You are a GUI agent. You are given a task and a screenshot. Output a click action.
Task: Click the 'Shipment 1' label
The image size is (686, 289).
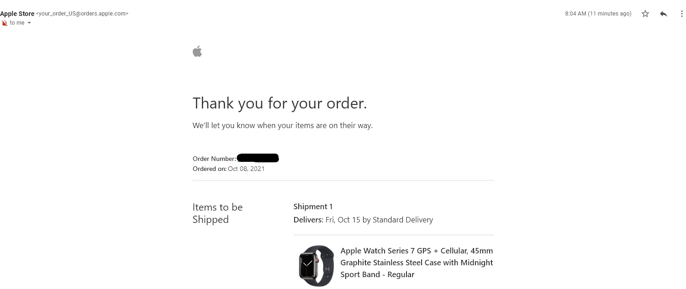(x=313, y=206)
